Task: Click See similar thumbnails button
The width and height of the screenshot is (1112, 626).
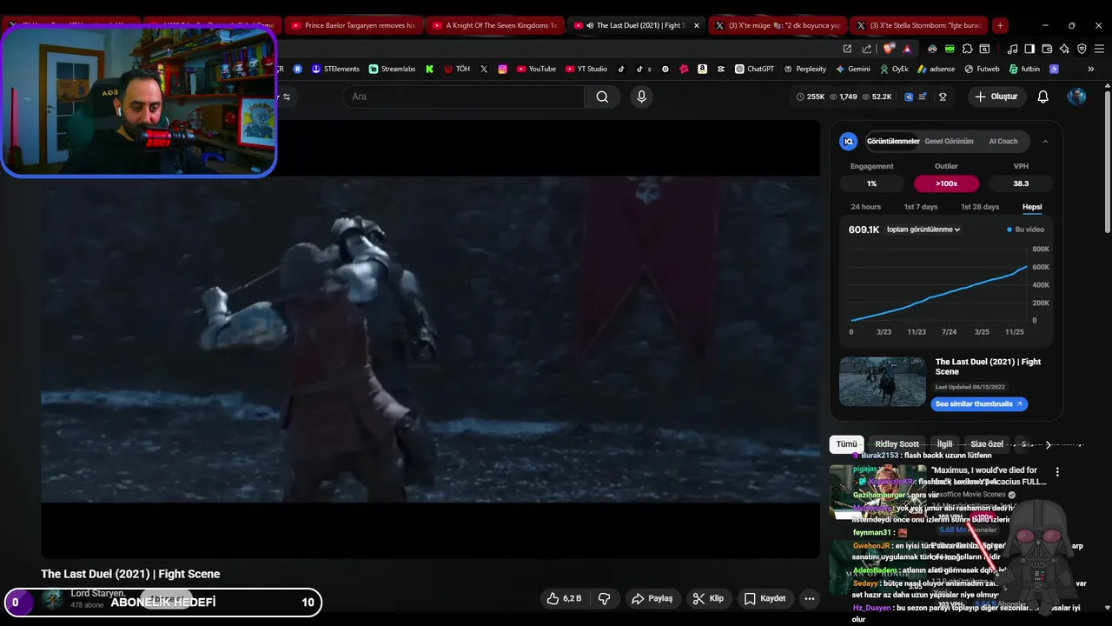Action: click(x=979, y=404)
